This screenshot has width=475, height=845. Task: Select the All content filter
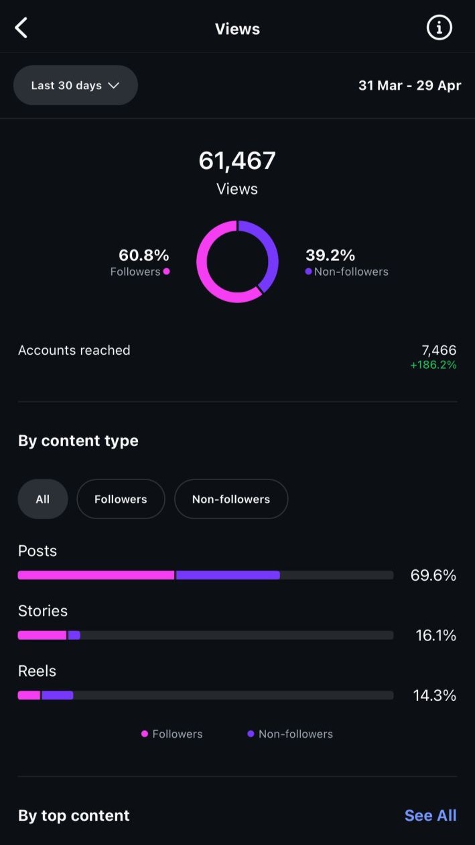click(x=43, y=499)
